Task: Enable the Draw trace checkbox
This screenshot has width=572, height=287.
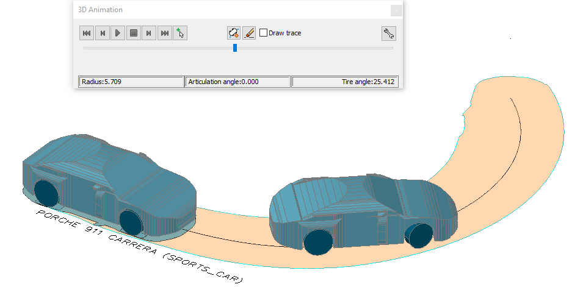Action: [264, 33]
